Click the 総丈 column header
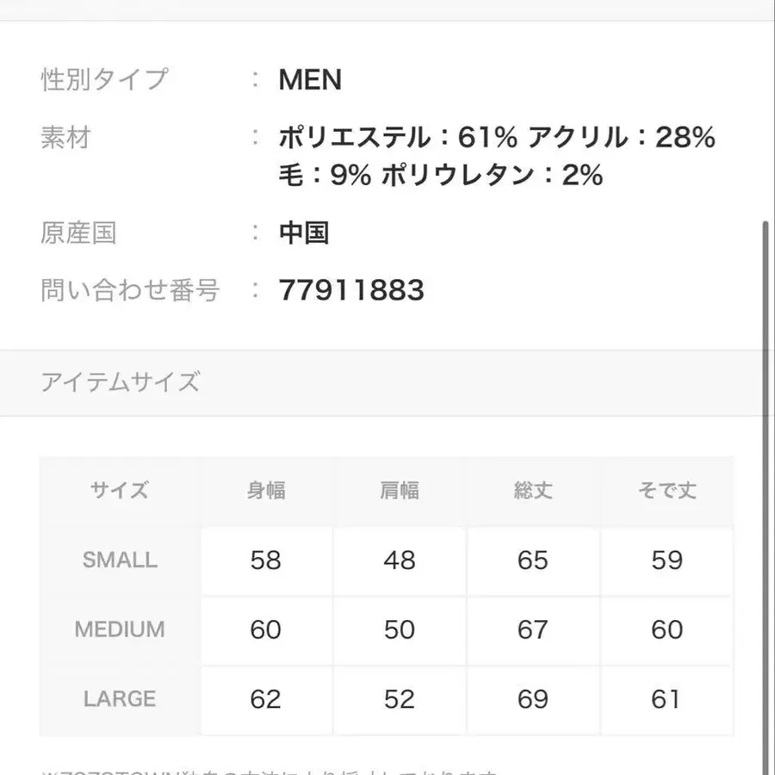 click(533, 491)
